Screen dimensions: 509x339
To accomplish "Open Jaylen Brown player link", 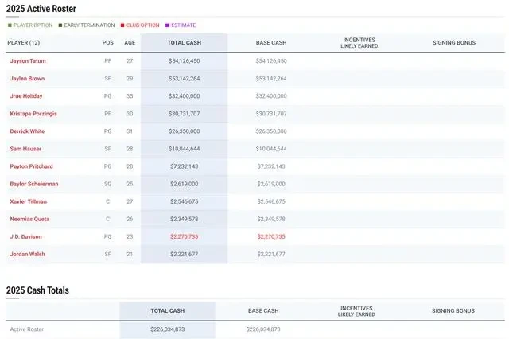I will coord(27,79).
